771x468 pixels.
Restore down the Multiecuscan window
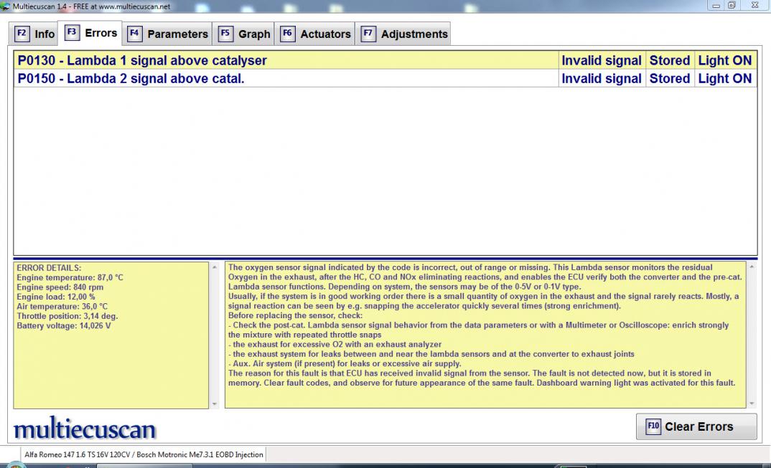tap(732, 6)
